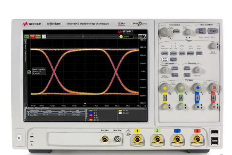Tap channel 1 yellow vertical position knob
Screen dimensions: 232x155
tap(164, 107)
